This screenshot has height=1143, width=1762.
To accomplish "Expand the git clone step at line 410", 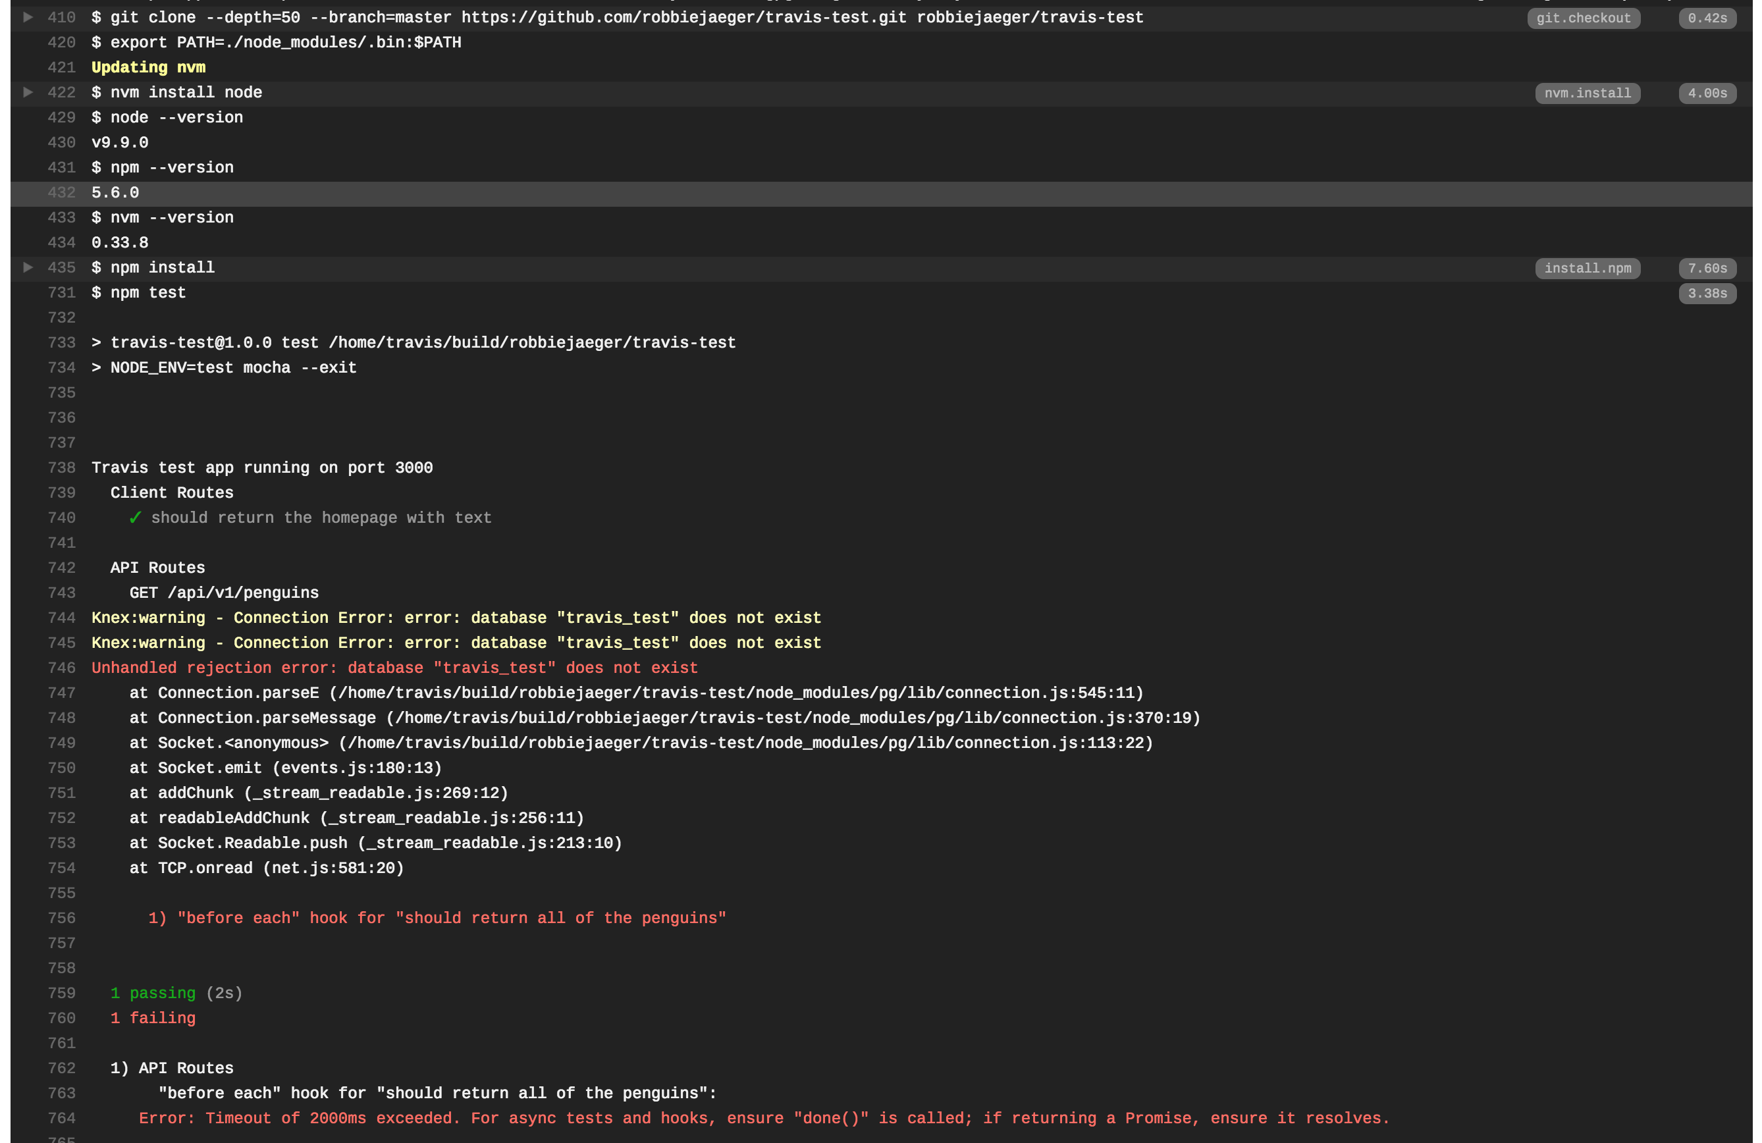I will click(x=28, y=17).
